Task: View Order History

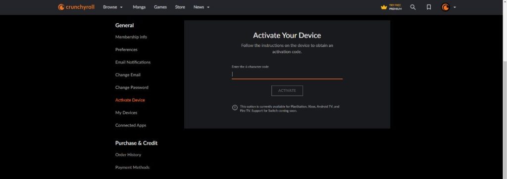Action: pyautogui.click(x=128, y=154)
